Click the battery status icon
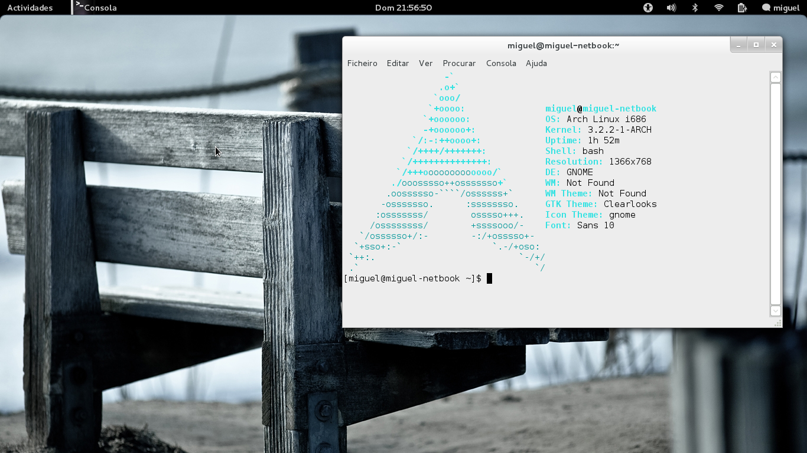807x453 pixels. click(743, 8)
